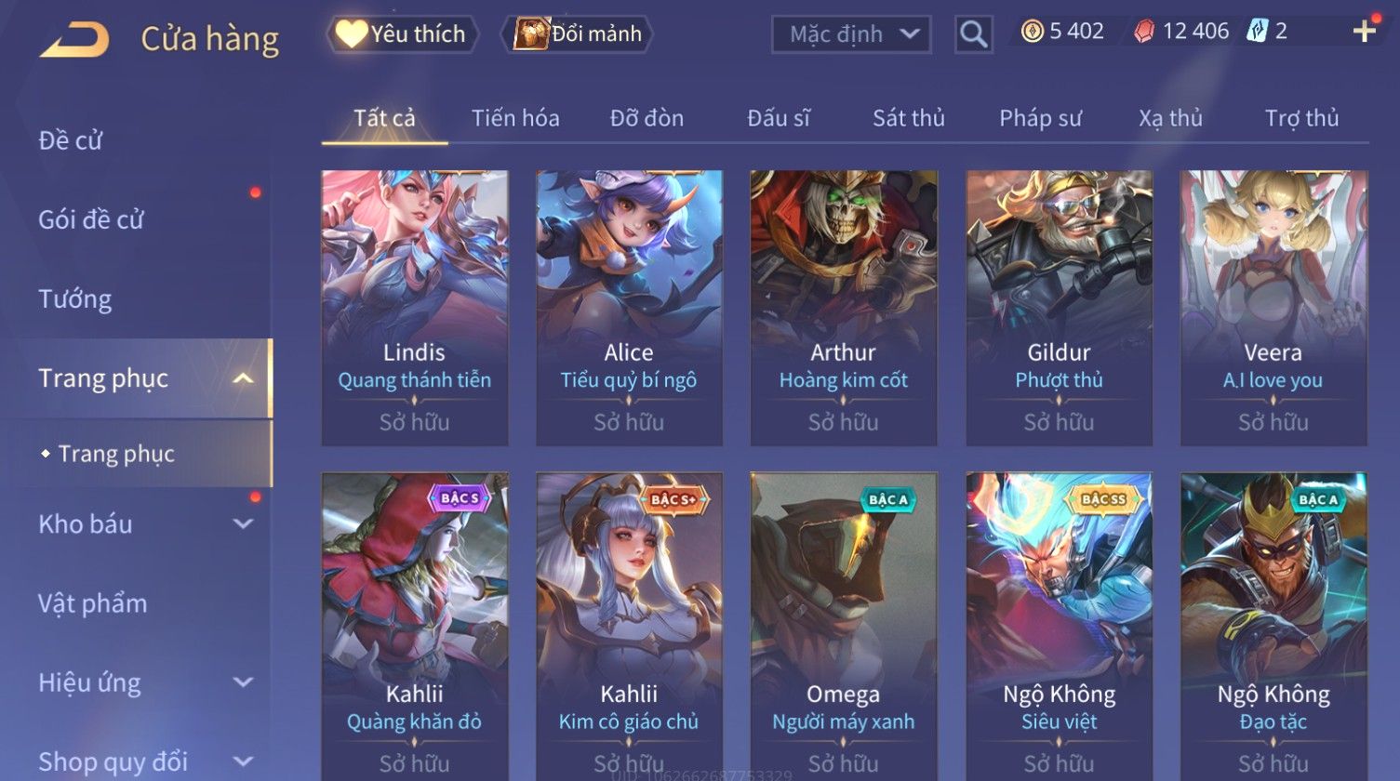Open the search magnifier icon
The height and width of the screenshot is (781, 1400).
[x=973, y=34]
